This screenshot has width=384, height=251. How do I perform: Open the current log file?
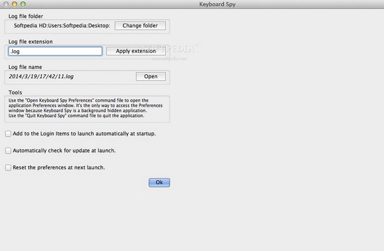click(151, 76)
